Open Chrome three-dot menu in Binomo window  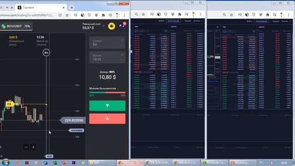(x=124, y=15)
